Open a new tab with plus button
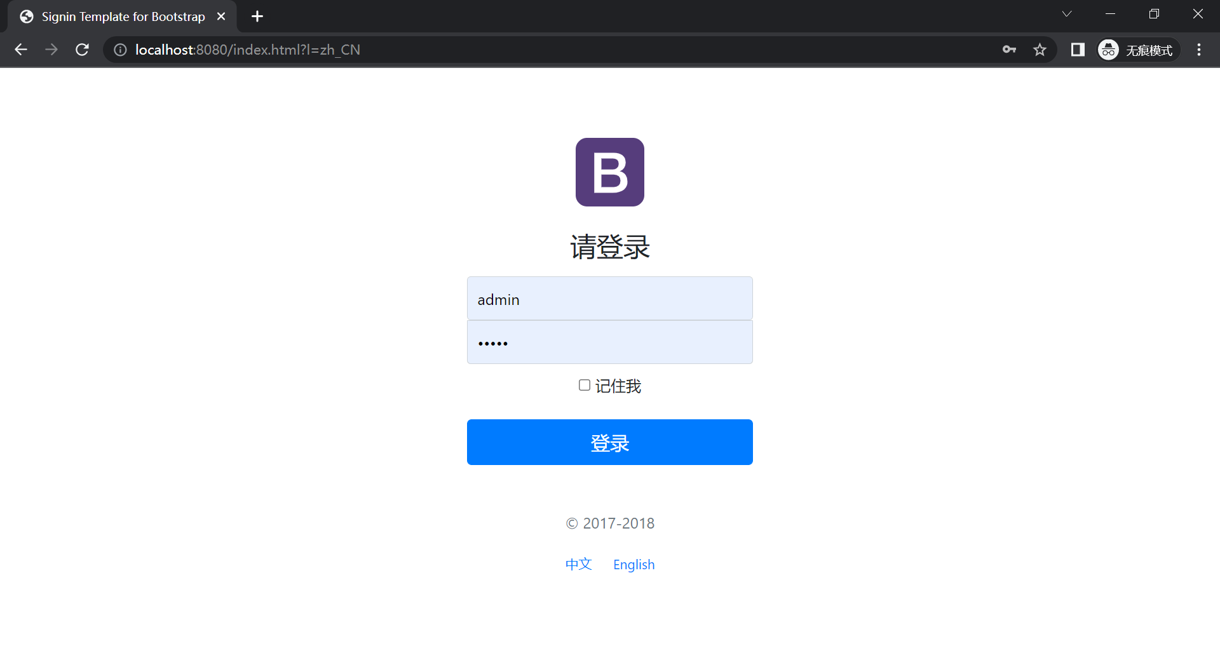Image resolution: width=1220 pixels, height=648 pixels. pos(257,17)
